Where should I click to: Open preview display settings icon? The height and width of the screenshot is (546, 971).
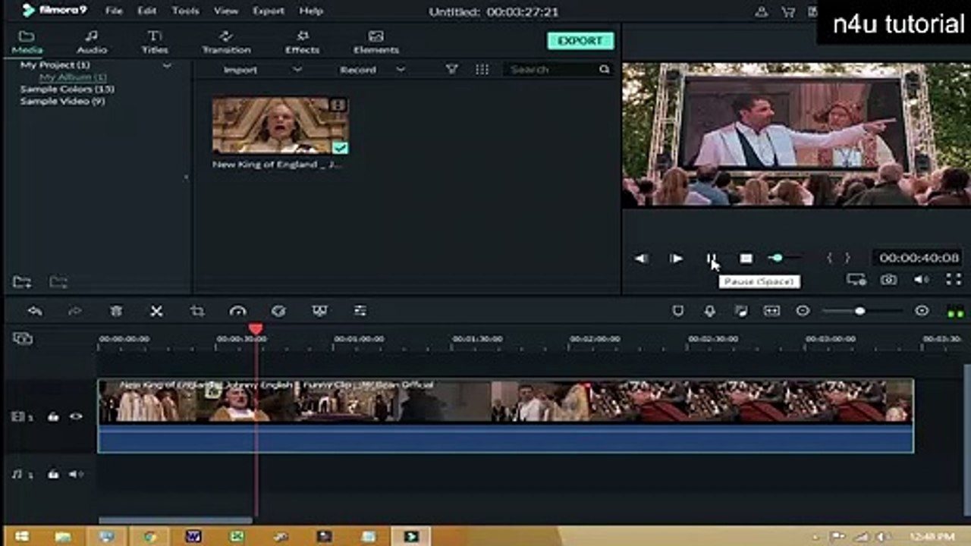856,280
